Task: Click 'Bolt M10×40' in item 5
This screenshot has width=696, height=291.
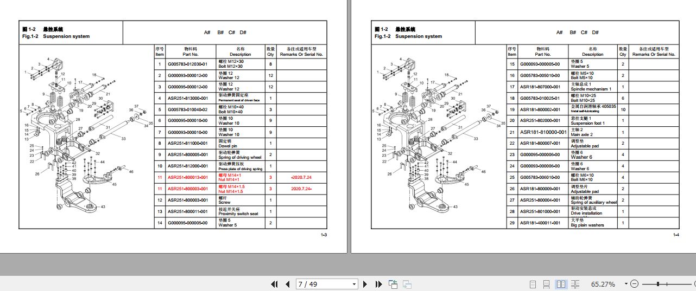Action: pos(231,112)
